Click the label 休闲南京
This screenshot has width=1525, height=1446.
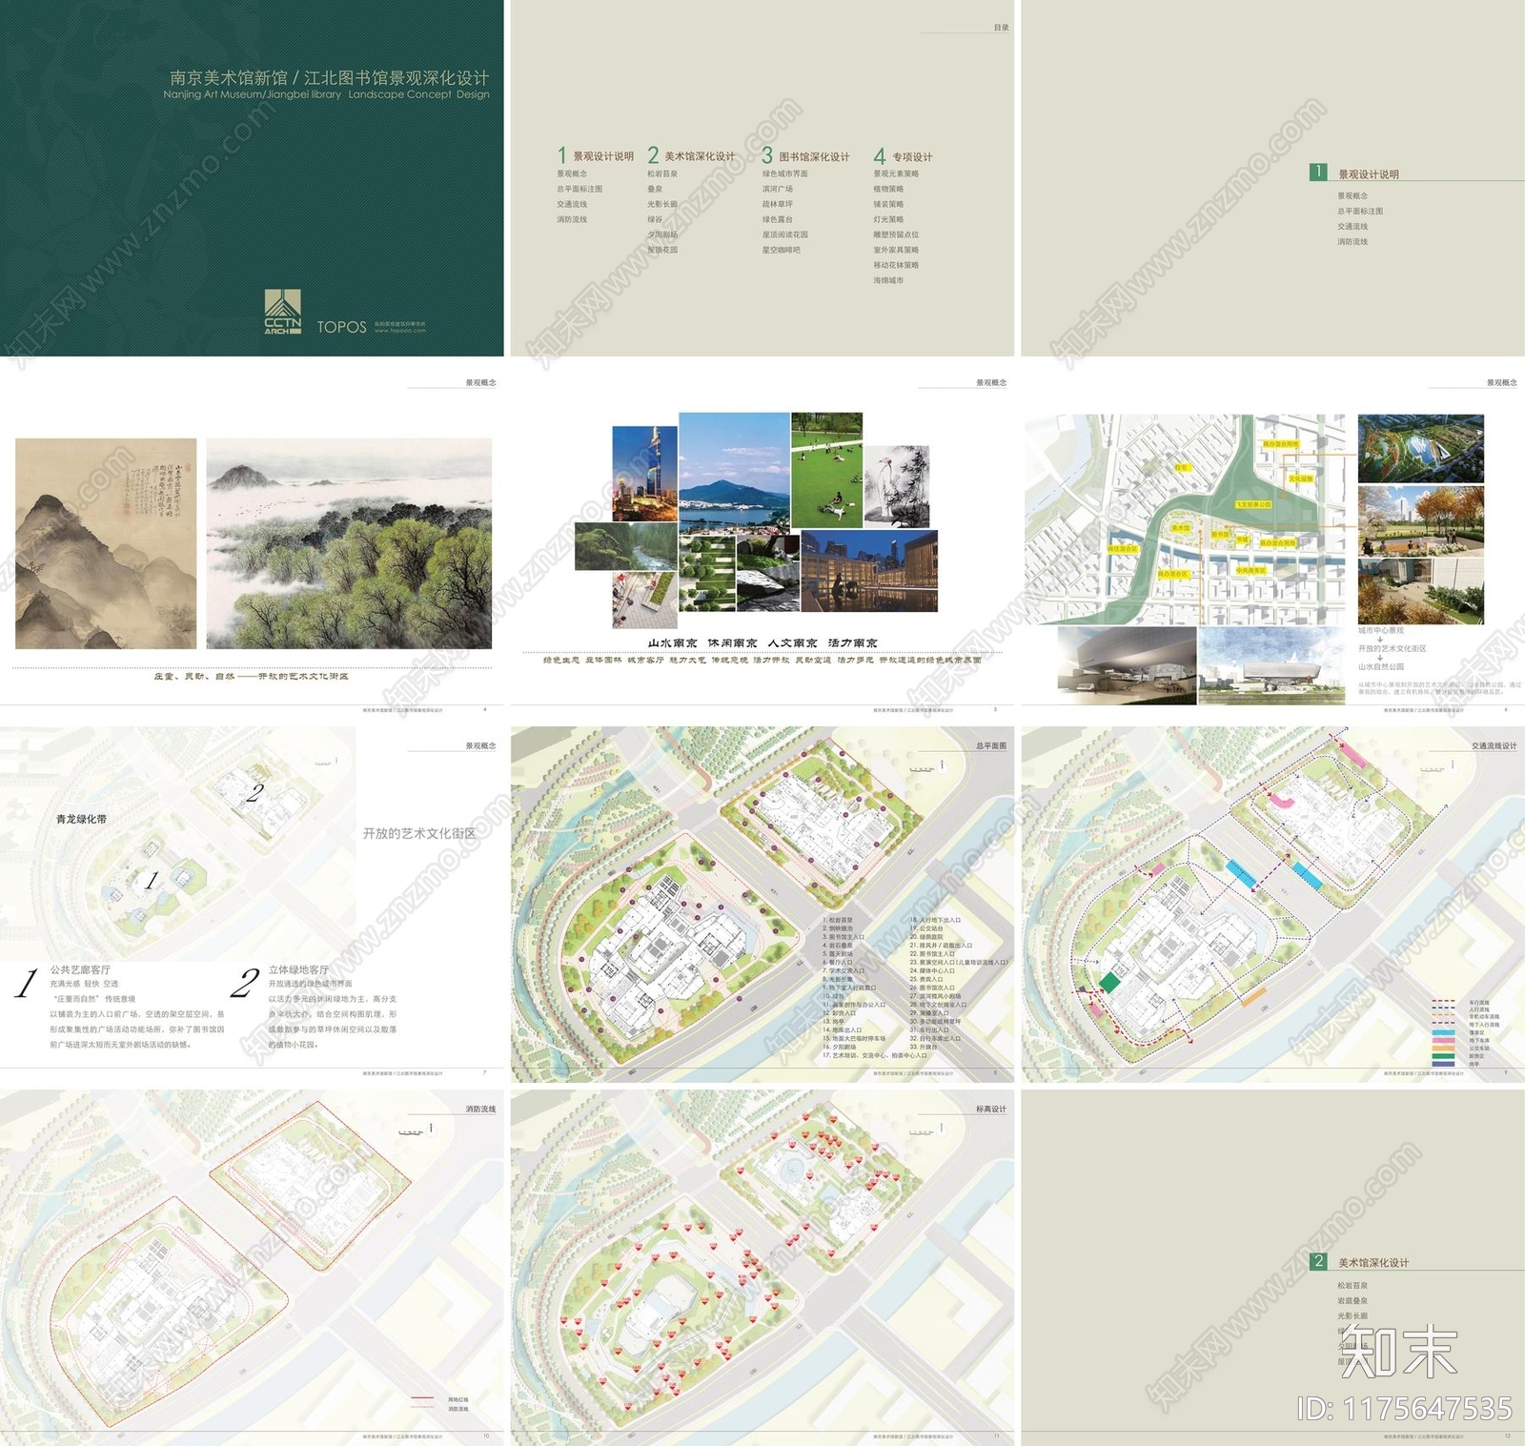(732, 643)
